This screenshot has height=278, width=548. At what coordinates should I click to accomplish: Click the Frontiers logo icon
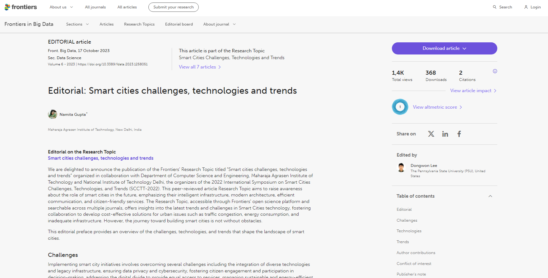click(x=7, y=7)
